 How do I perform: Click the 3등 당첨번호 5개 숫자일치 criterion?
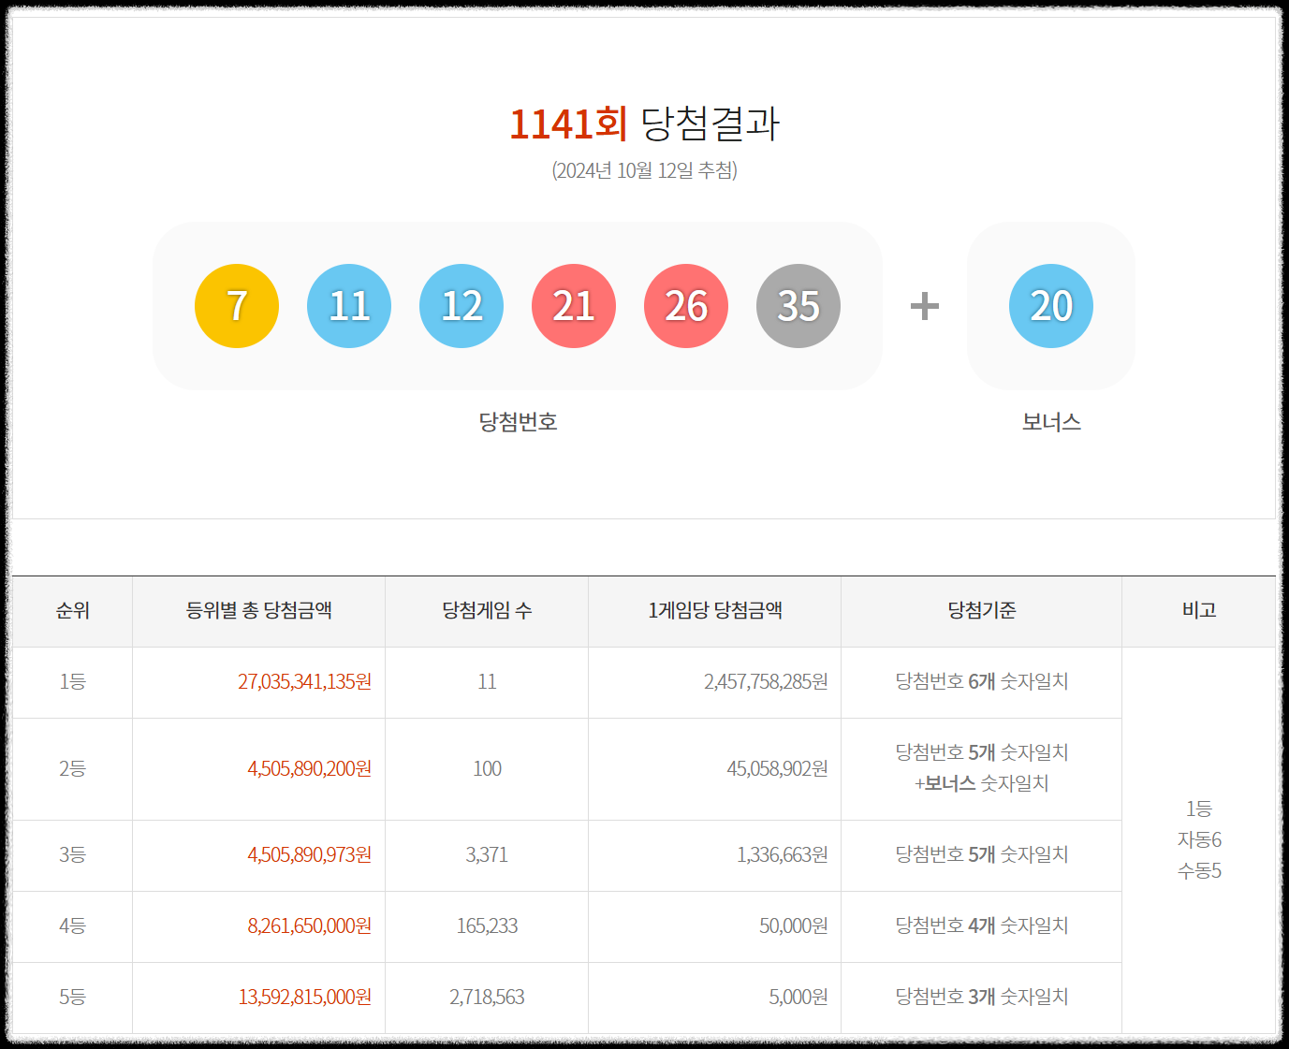click(x=982, y=855)
